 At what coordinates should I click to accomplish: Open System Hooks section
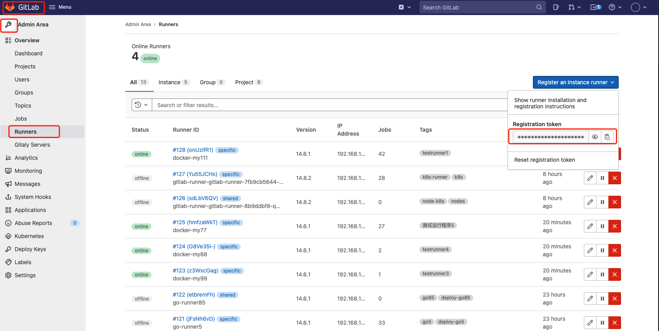click(x=33, y=197)
